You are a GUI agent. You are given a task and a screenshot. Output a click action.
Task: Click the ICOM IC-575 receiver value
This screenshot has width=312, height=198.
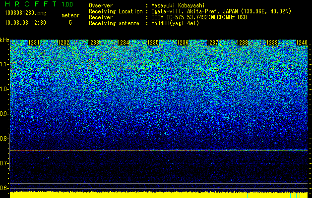pyautogui.click(x=199, y=17)
